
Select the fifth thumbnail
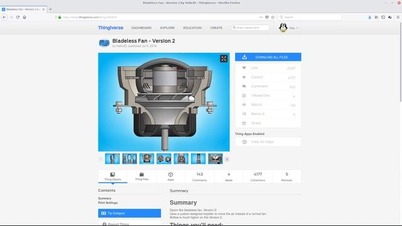(x=181, y=159)
